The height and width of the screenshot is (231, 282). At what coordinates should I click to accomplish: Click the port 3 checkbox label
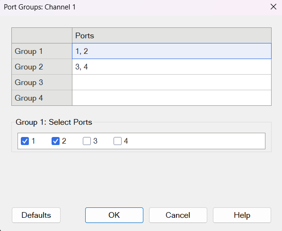tap(95, 141)
